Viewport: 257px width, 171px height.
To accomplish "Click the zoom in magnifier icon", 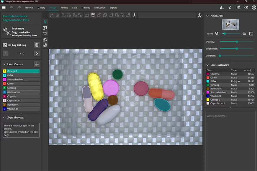I will (x=244, y=34).
